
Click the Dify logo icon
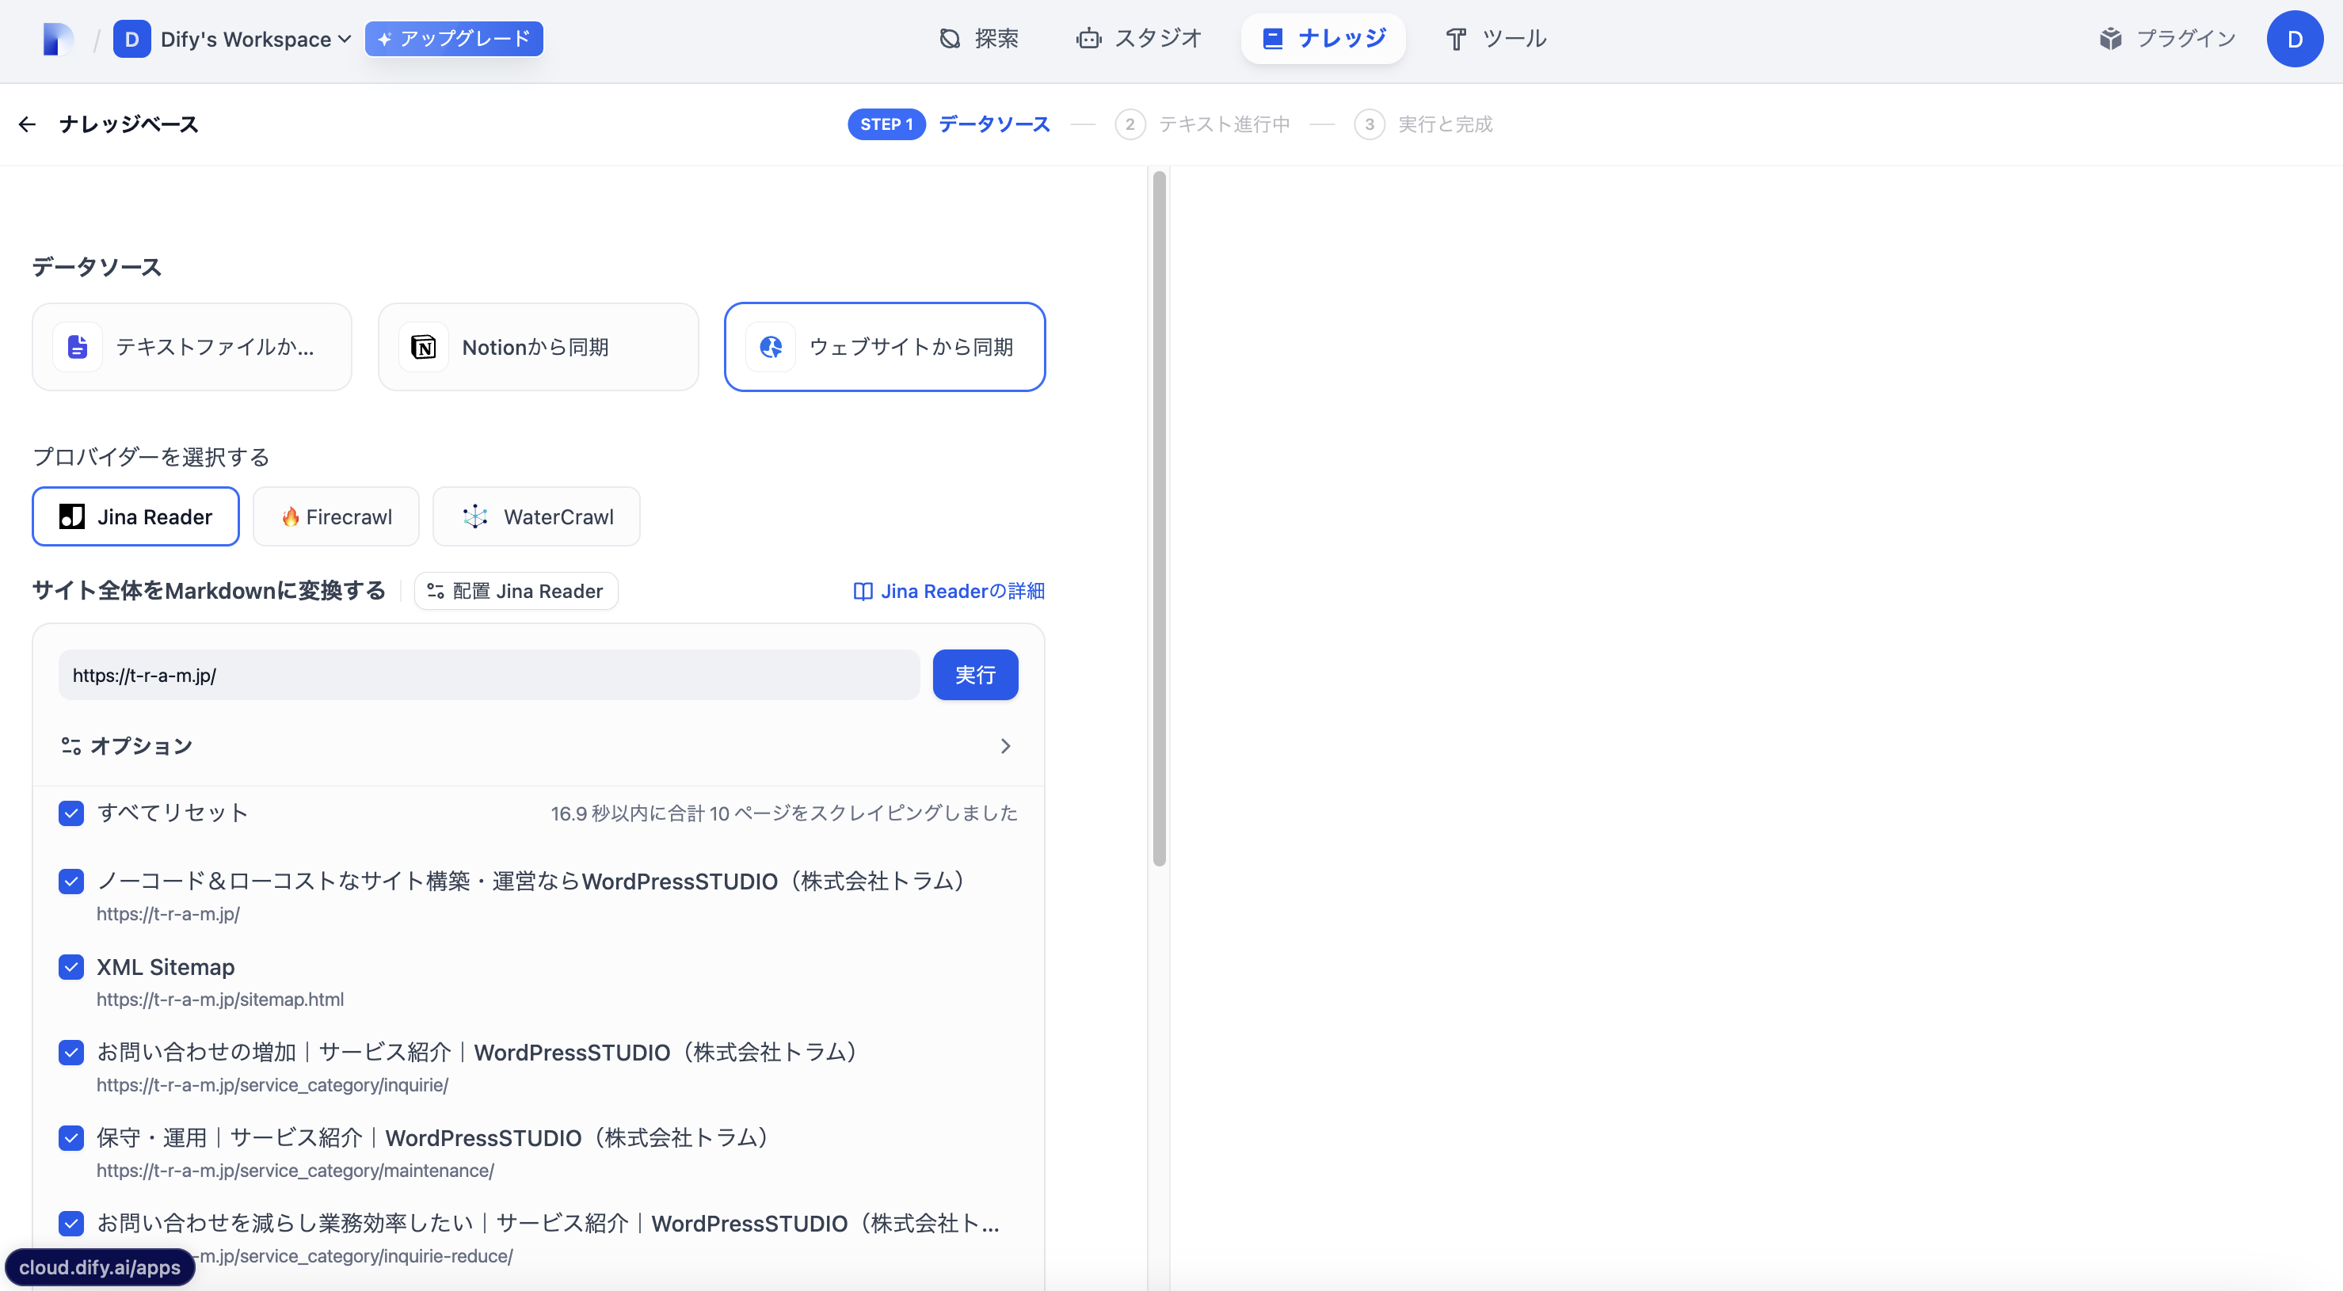(58, 39)
